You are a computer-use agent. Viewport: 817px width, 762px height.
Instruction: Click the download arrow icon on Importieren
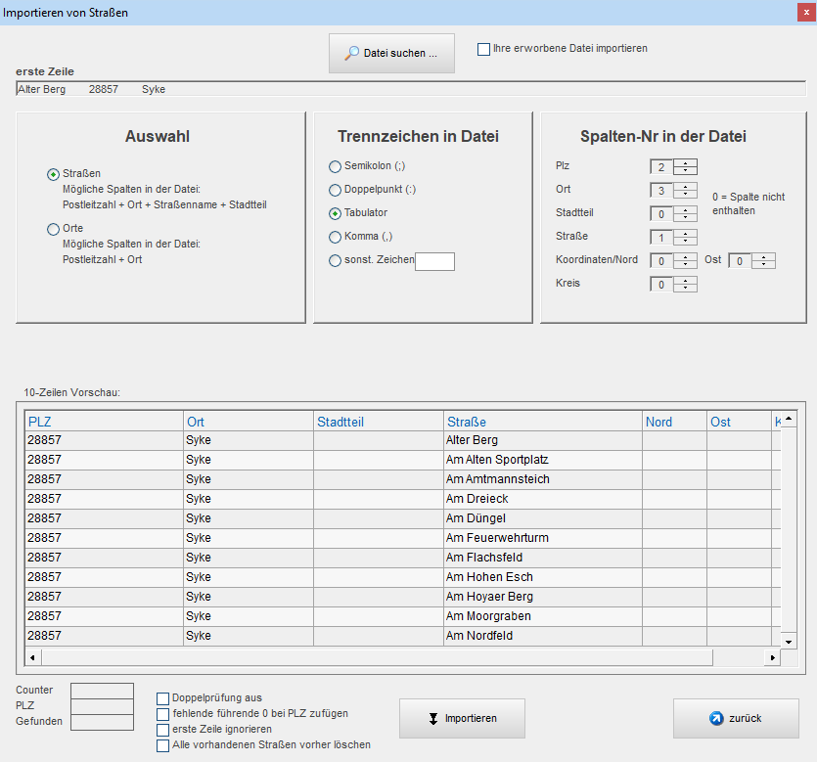tap(432, 719)
